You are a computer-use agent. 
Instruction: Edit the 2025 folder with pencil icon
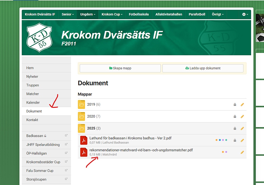point(242,128)
